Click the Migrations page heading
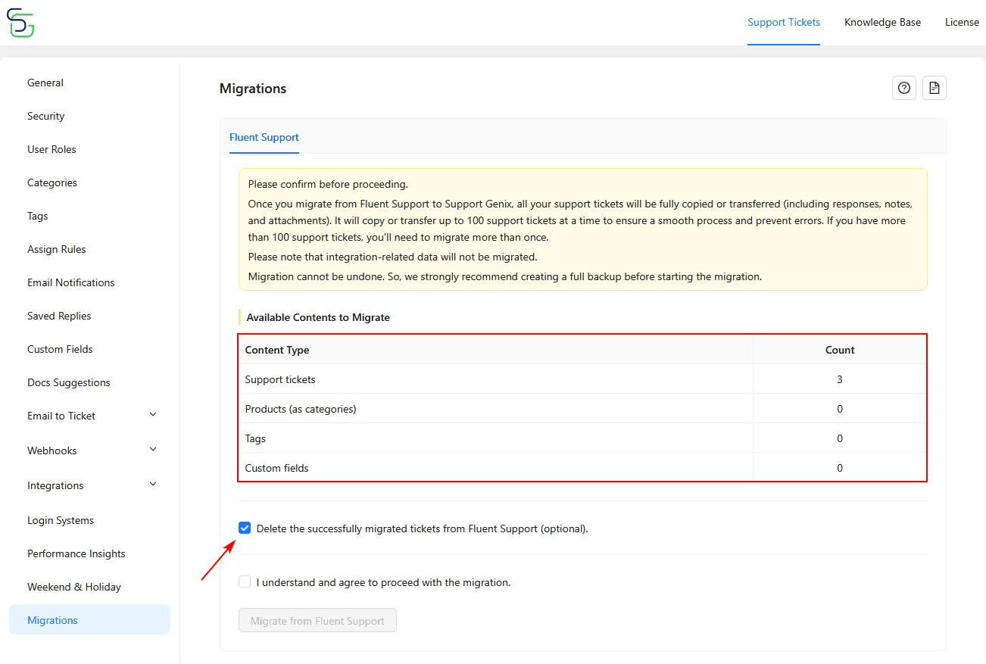Viewport: 986px width, 664px height. pos(253,89)
